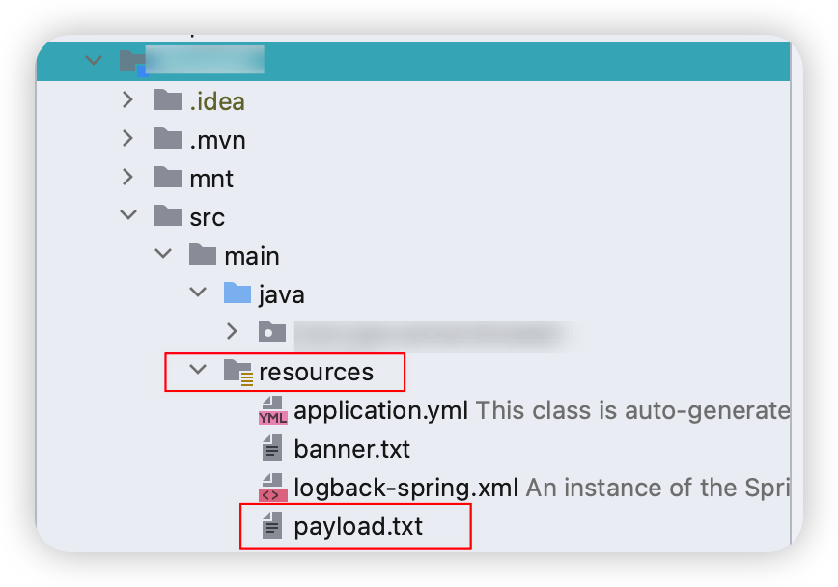Select the banner.txt file name

tap(352, 449)
